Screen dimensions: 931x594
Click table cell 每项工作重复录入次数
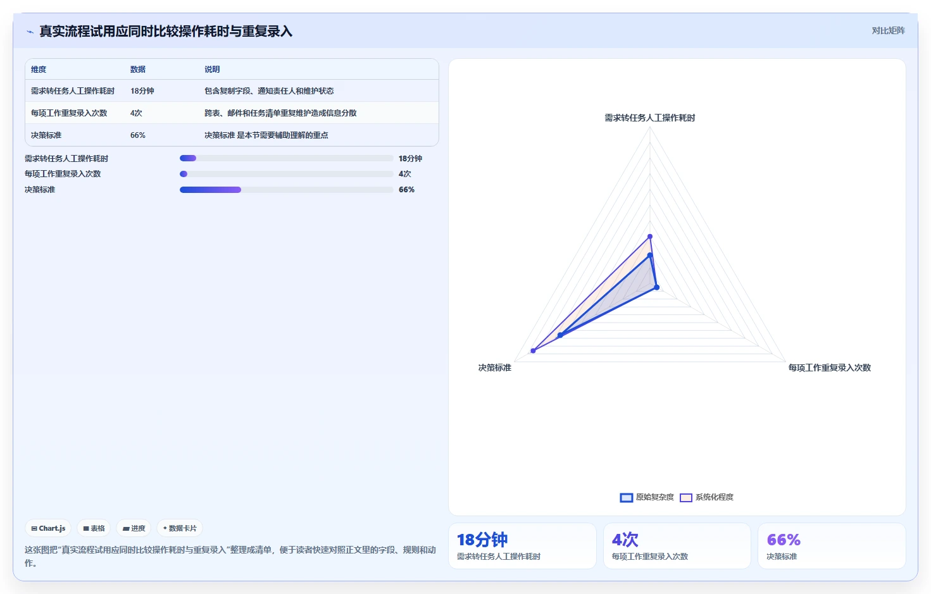(x=69, y=113)
